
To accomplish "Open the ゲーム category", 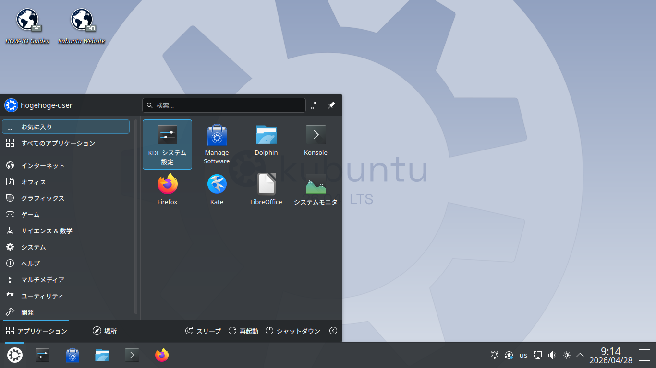I will tap(31, 214).
